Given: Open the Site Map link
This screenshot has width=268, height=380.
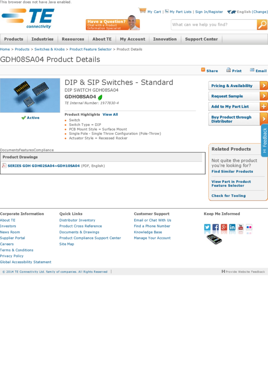Looking at the screenshot, I should (x=67, y=244).
